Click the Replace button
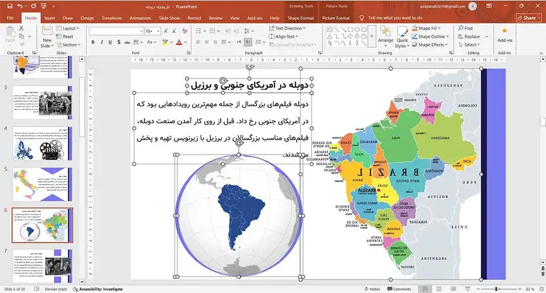Viewport: 546px width, 293px height. click(469, 36)
